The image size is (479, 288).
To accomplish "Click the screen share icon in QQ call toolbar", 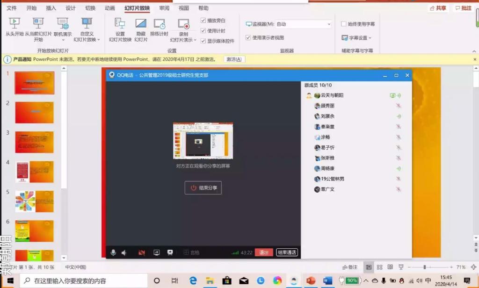I will click(x=156, y=252).
